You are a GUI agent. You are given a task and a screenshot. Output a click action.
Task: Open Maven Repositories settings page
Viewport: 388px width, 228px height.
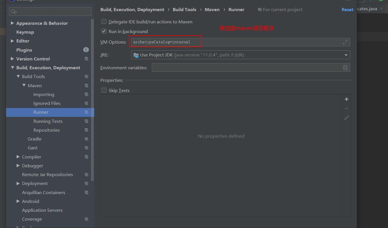(47, 130)
